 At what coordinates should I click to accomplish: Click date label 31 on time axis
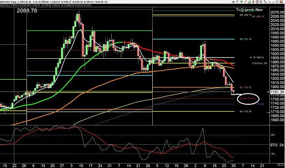(109, 166)
